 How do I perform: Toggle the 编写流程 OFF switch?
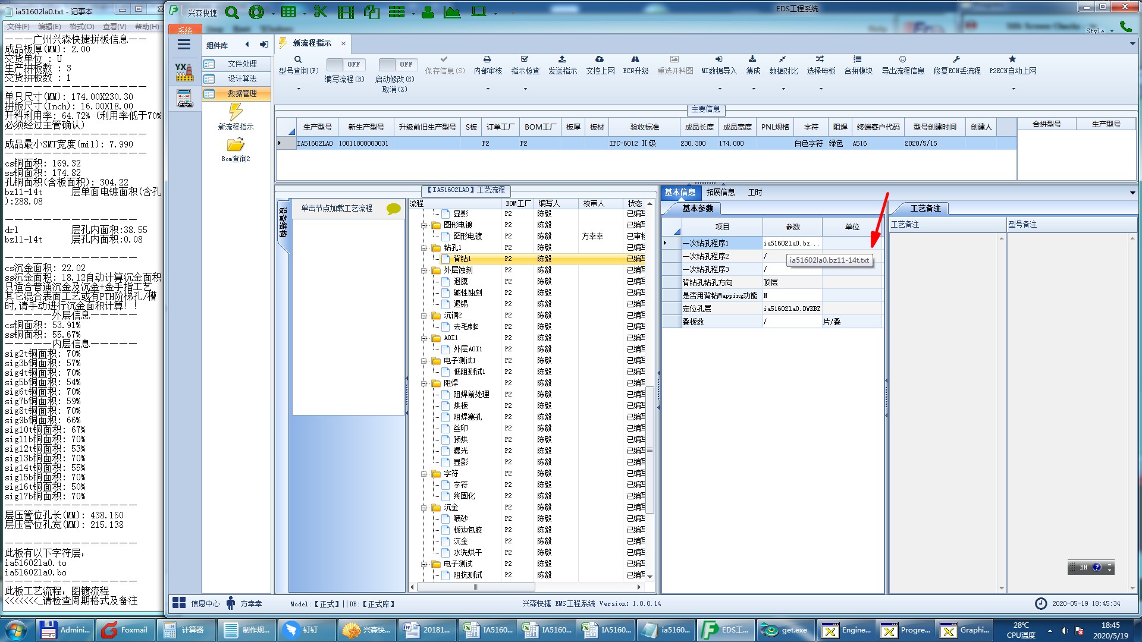(346, 64)
